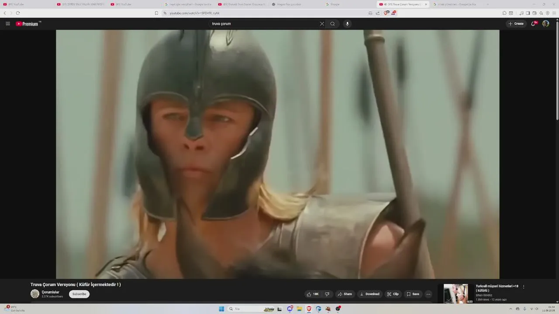Close the Truva Çorum Versiyonu tab

tap(426, 4)
